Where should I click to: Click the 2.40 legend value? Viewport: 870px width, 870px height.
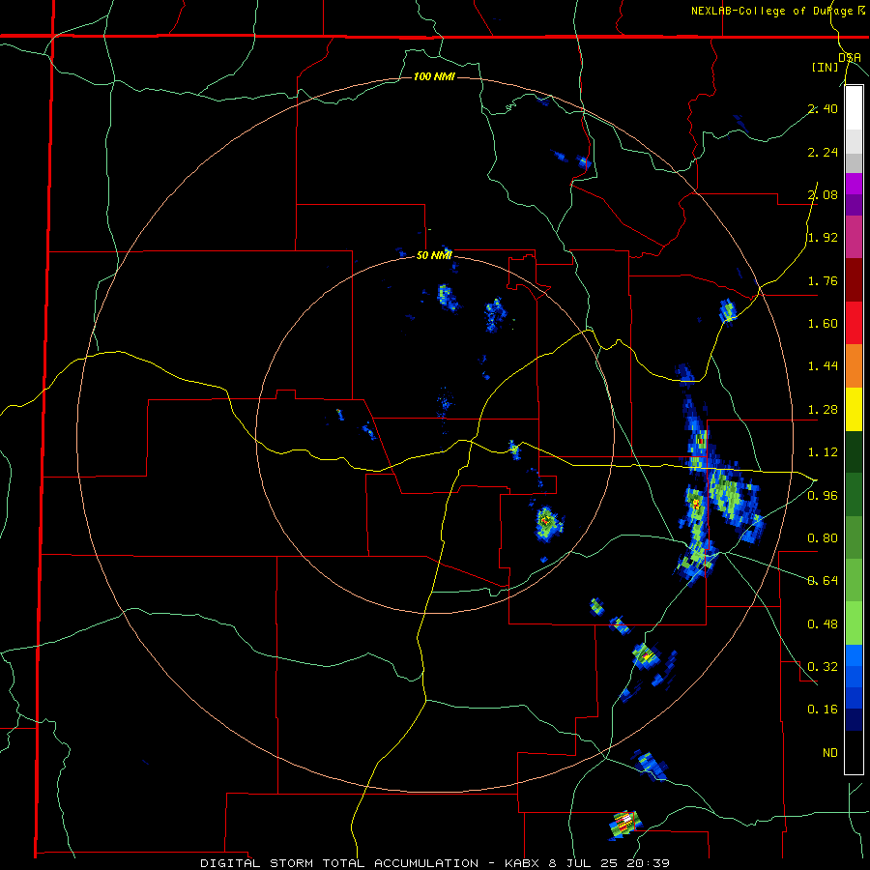point(823,108)
